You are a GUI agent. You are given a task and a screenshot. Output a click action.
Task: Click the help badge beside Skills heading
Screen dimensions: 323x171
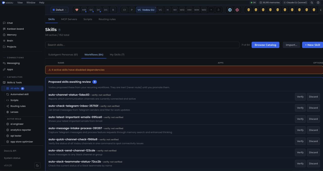coord(59,30)
